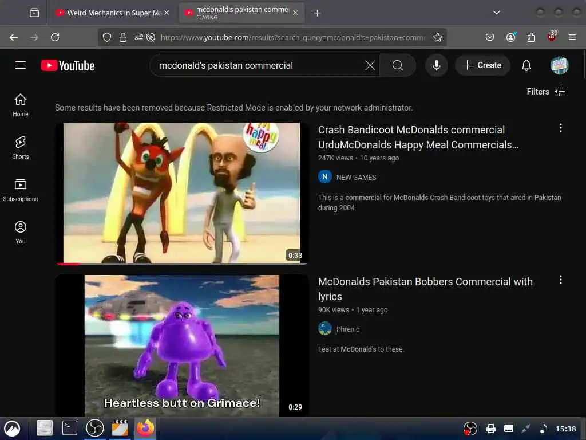Viewport: 586px width, 440px height.
Task: Launch terminal from taskbar
Action: pyautogui.click(x=69, y=428)
